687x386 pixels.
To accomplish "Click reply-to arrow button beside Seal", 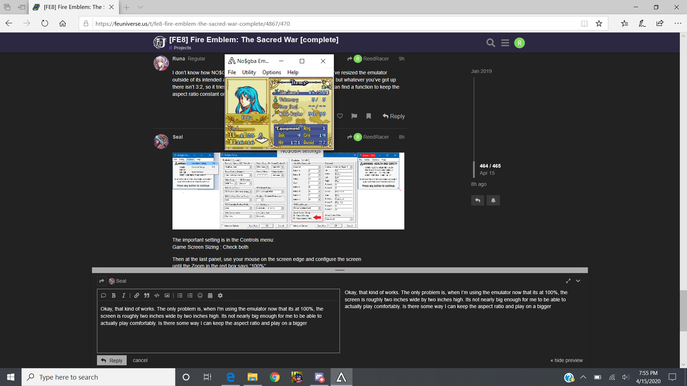I will pos(102,281).
